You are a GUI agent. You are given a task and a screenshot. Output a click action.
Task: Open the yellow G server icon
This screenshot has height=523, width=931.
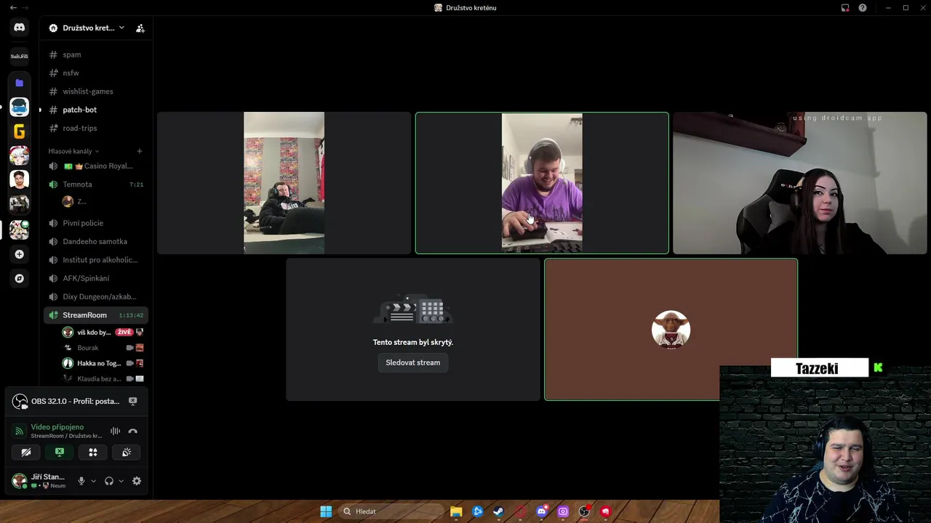coord(20,131)
